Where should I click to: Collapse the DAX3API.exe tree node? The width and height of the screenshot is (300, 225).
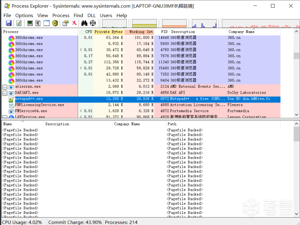pyautogui.click(x=5, y=93)
